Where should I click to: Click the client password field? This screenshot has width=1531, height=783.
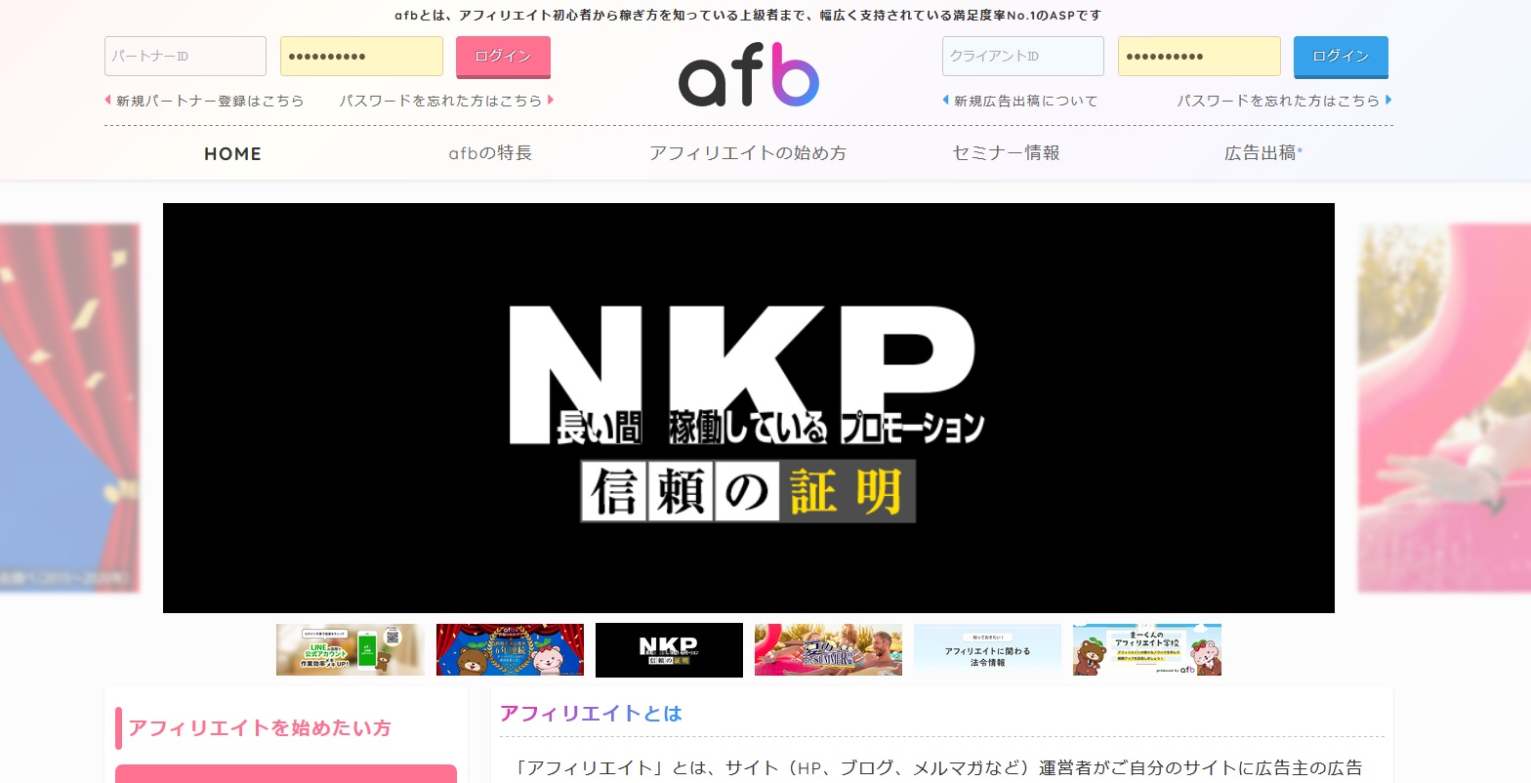tap(1199, 57)
